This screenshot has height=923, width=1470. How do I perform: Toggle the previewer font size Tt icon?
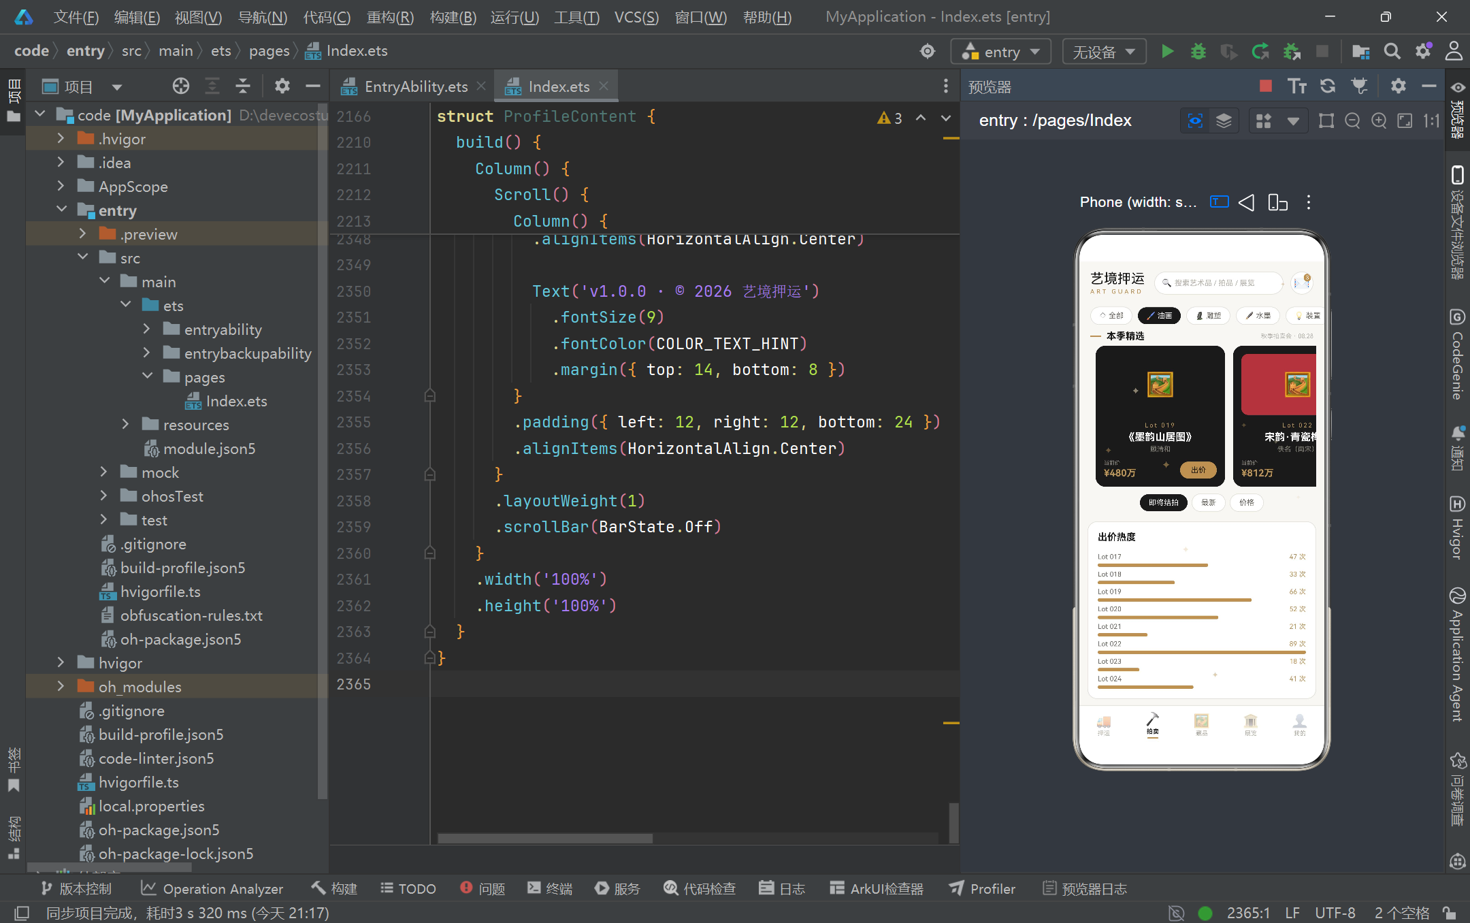pyautogui.click(x=1297, y=86)
